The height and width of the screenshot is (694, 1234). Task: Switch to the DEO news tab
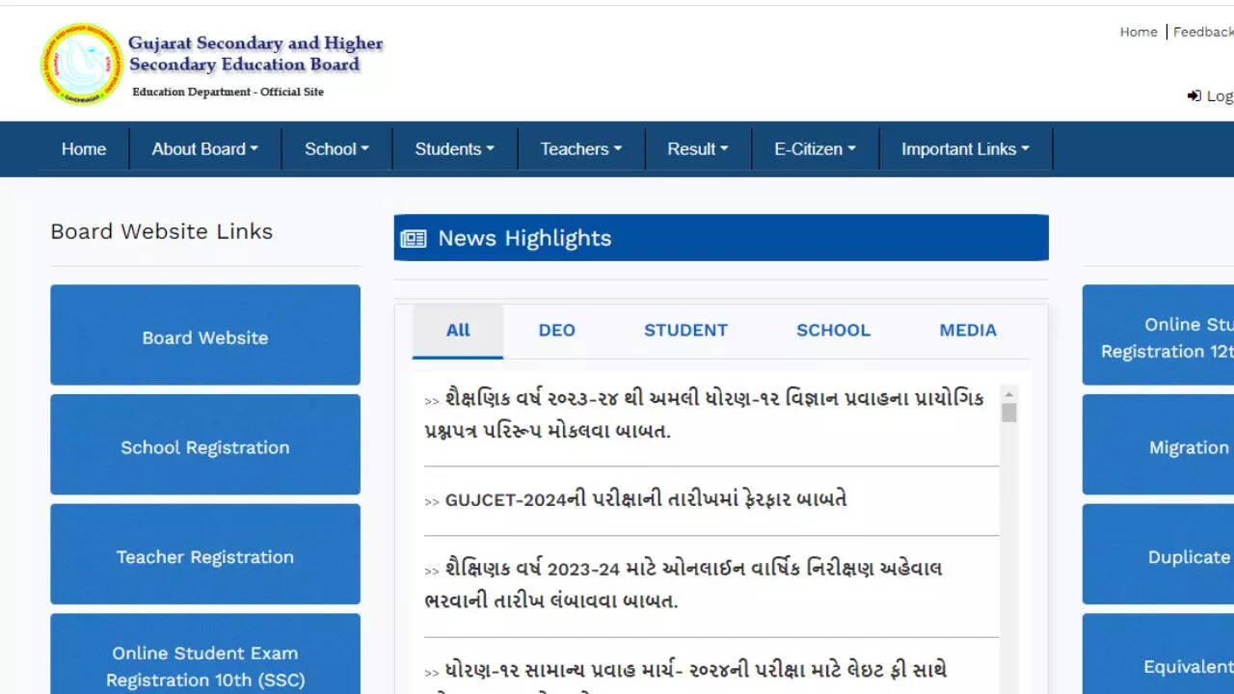pos(556,331)
